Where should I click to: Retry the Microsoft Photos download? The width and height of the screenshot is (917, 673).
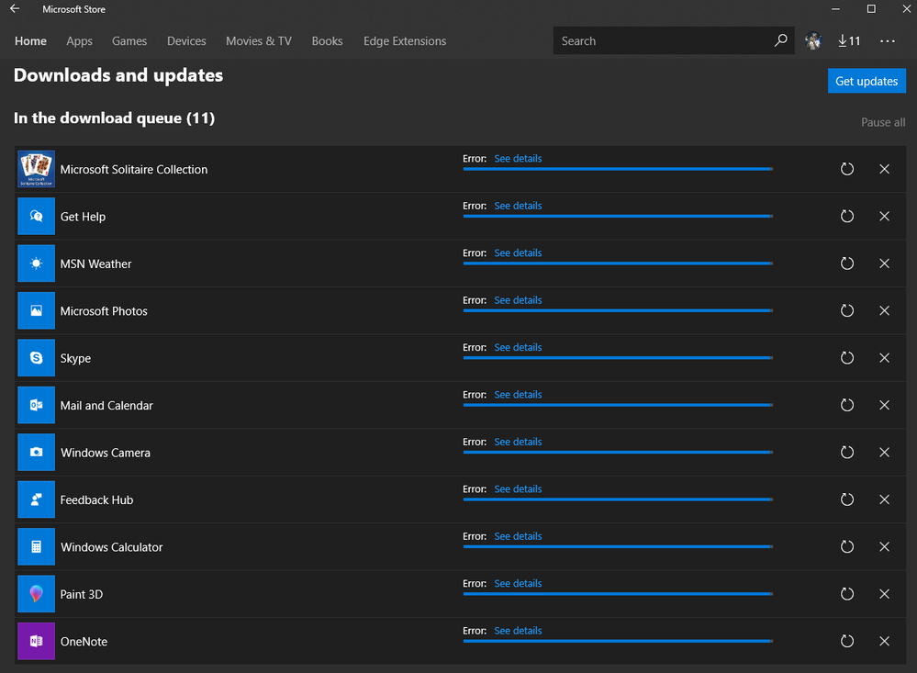coord(847,310)
